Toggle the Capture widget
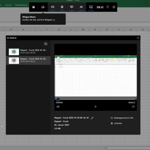150x150 pixels. pos(62,7)
